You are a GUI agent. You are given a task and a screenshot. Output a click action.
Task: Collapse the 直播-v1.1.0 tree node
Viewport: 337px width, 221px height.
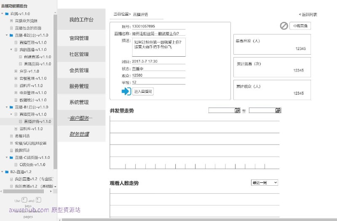[3, 14]
